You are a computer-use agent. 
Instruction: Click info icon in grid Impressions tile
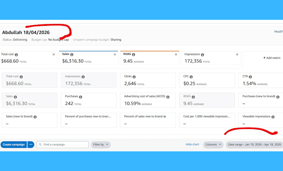click(x=83, y=77)
